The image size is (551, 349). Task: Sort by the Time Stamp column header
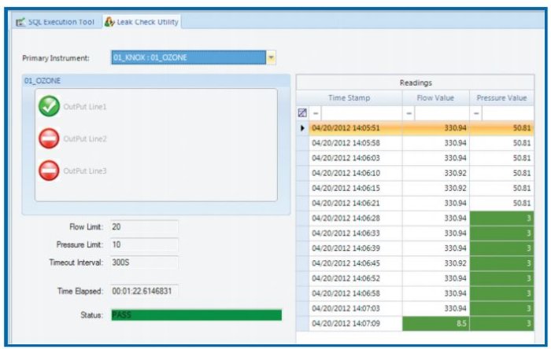point(349,97)
